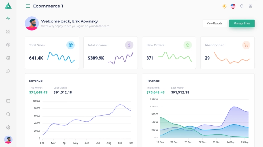Screen dimensions: 263x147
Task: Open the activity pulse icon in sidebar
Action: 8,18
